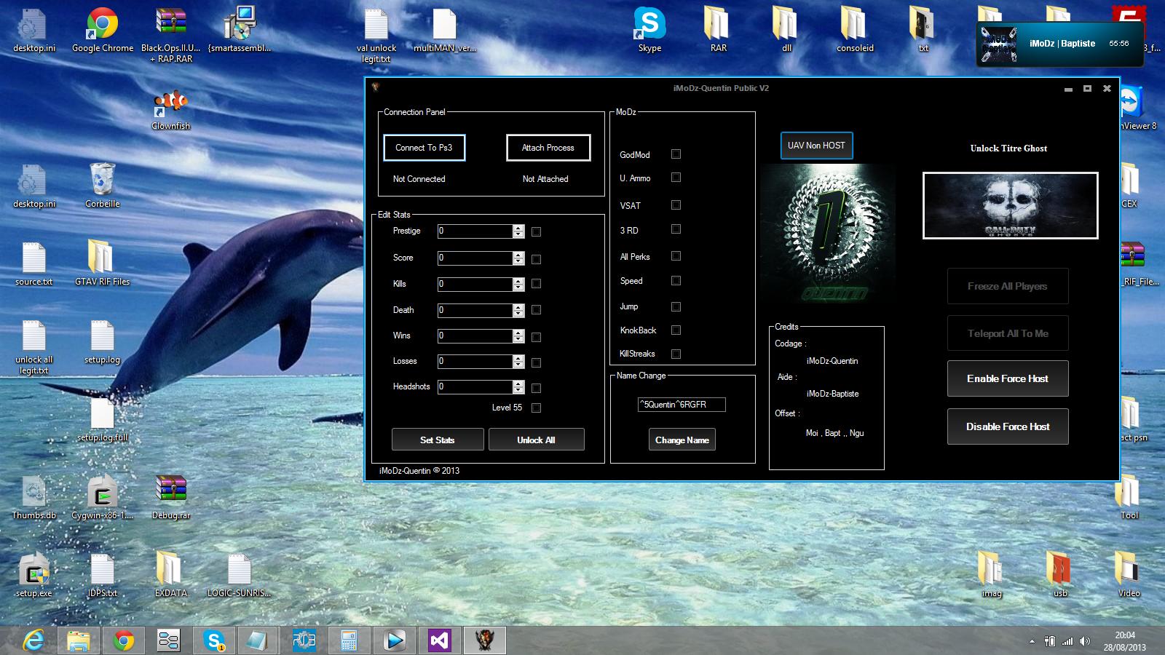Open source.txt on the desktop
This screenshot has height=655, width=1165.
34,264
